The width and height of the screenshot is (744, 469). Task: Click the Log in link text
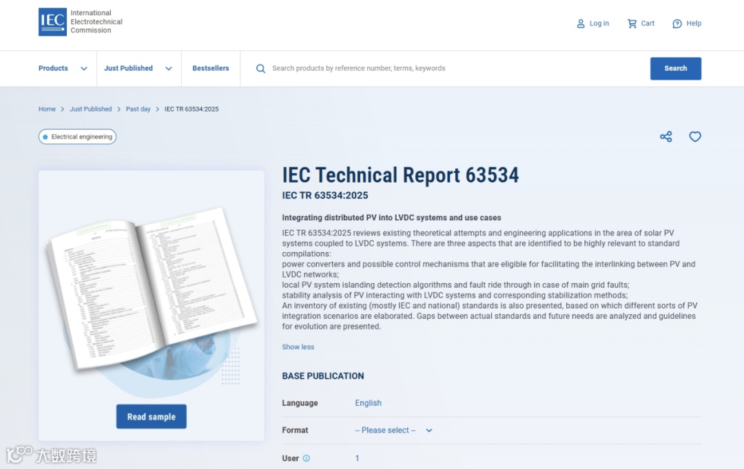coord(599,23)
